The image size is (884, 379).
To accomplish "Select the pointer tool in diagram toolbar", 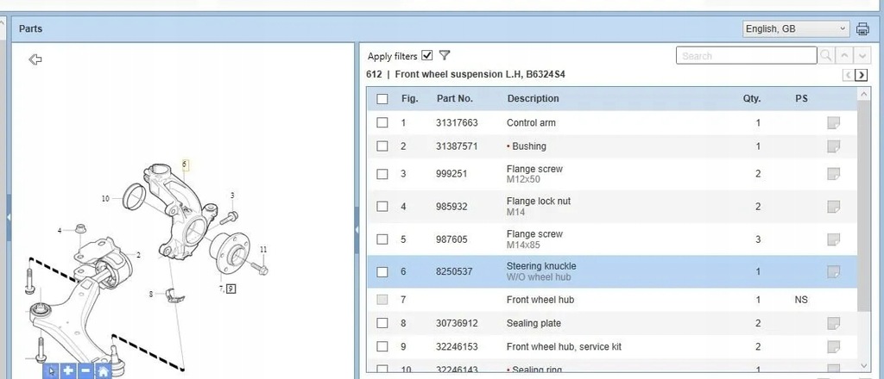I will (51, 371).
